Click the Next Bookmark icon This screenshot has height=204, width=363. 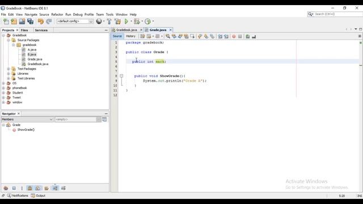pyautogui.click(x=206, y=36)
